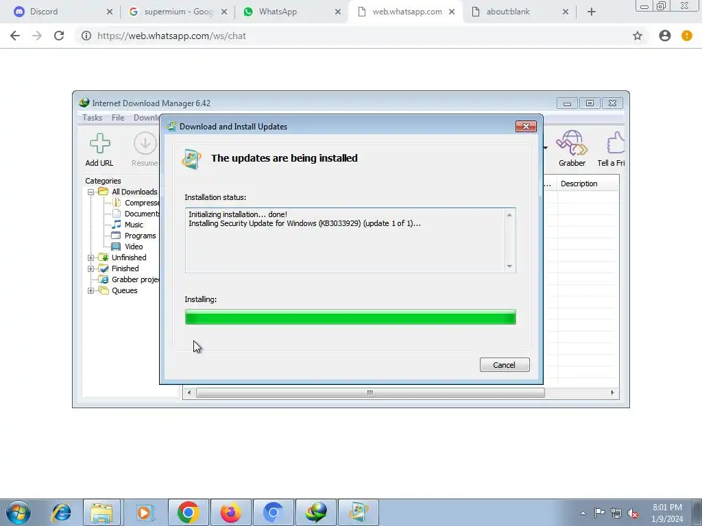Maximize the Internet Download Manager window
The image size is (702, 526).
click(590, 103)
